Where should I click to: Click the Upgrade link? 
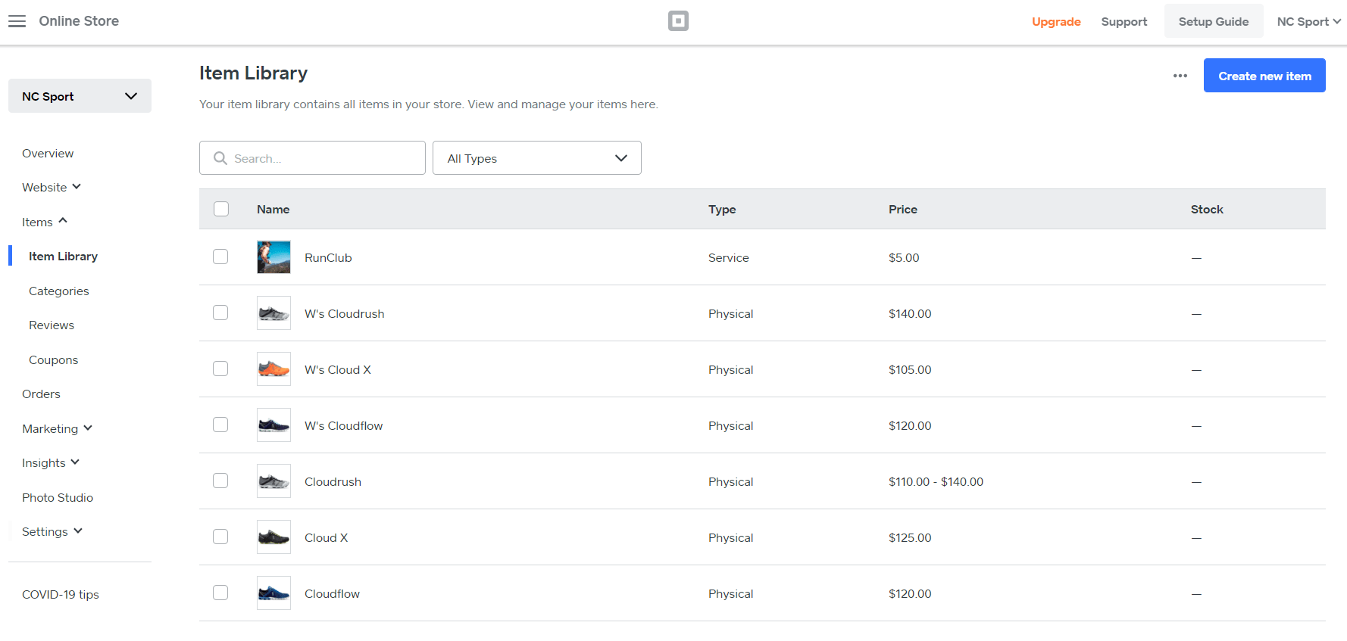click(1056, 22)
